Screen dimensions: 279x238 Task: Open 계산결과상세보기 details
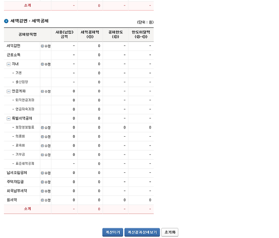tap(142, 232)
